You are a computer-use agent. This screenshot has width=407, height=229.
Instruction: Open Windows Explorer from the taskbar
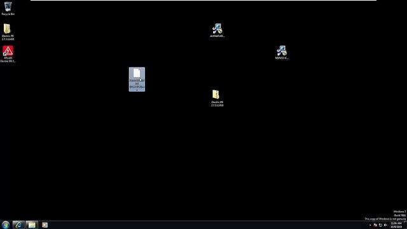[x=32, y=225]
